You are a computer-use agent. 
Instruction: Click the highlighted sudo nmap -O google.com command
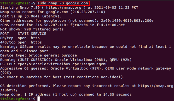coord(63,3)
